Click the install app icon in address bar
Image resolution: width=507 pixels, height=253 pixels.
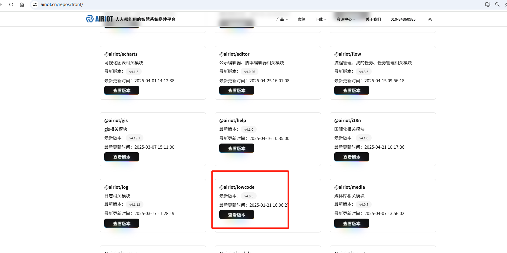488,4
